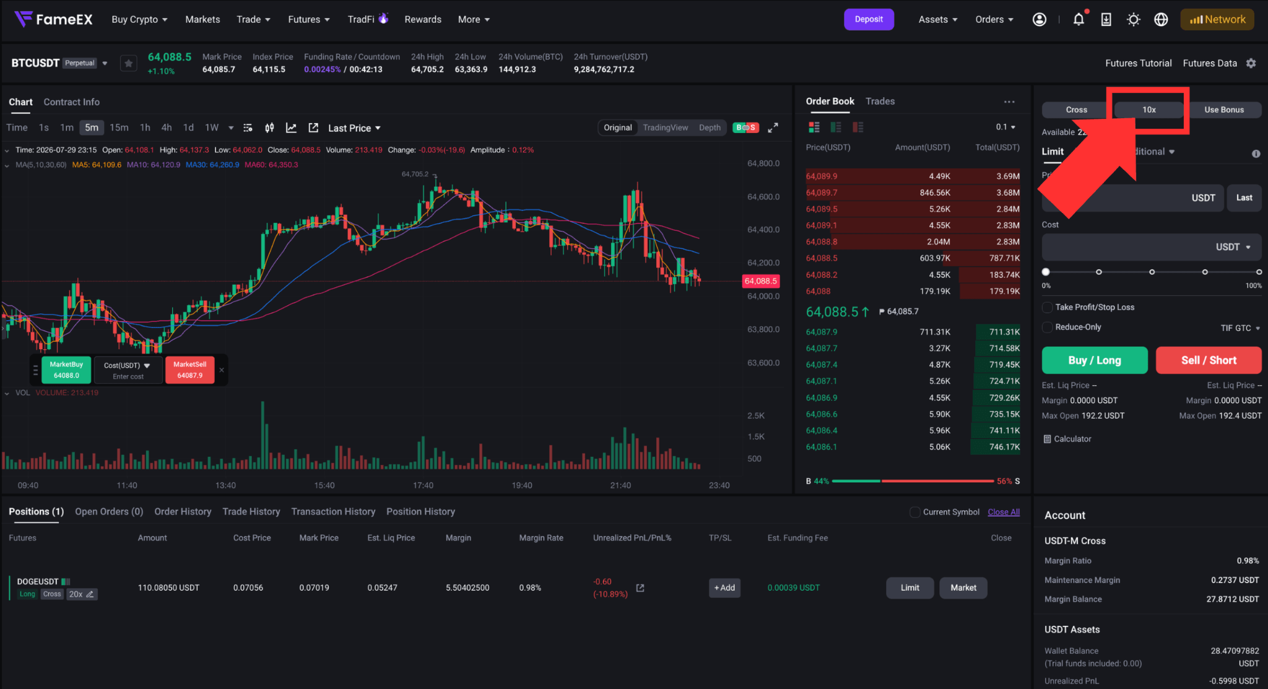Image resolution: width=1268 pixels, height=689 pixels.
Task: Switch chart to Depth mode
Action: 710,128
